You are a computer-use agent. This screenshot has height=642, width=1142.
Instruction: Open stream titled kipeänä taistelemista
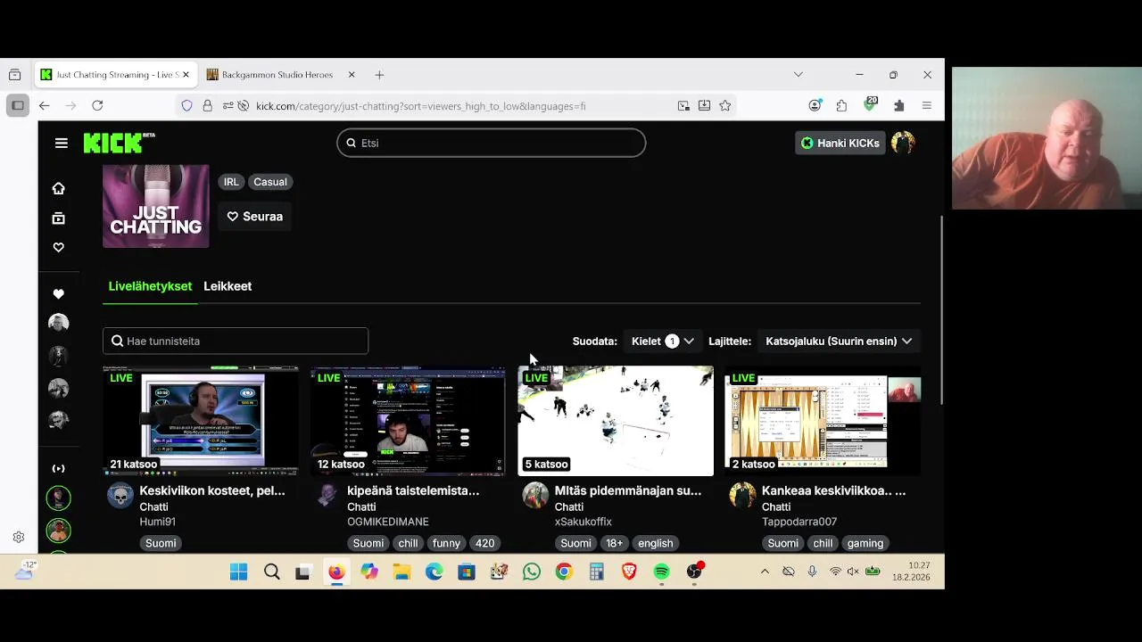[413, 490]
